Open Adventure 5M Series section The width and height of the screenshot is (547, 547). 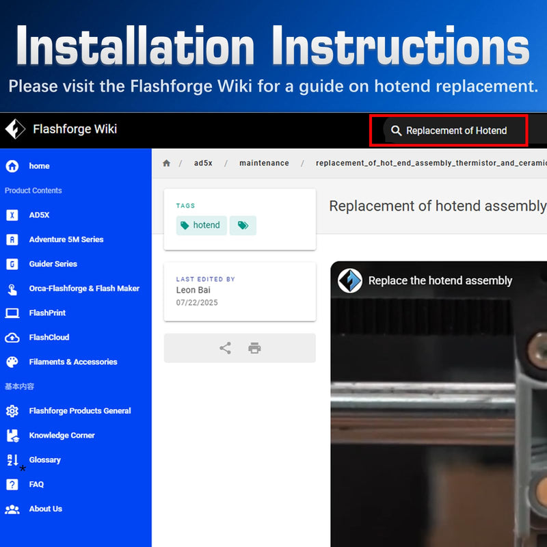(x=66, y=239)
